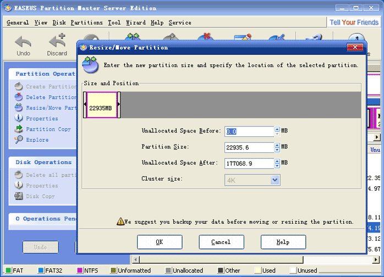Viewport: 384px width, 277px height.
Task: Open Properties under Disk Operations
Action: click(42, 186)
